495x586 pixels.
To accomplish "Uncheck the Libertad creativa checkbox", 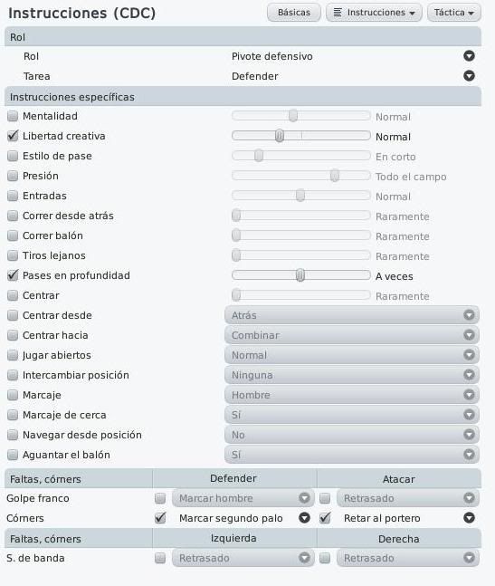I will [13, 136].
